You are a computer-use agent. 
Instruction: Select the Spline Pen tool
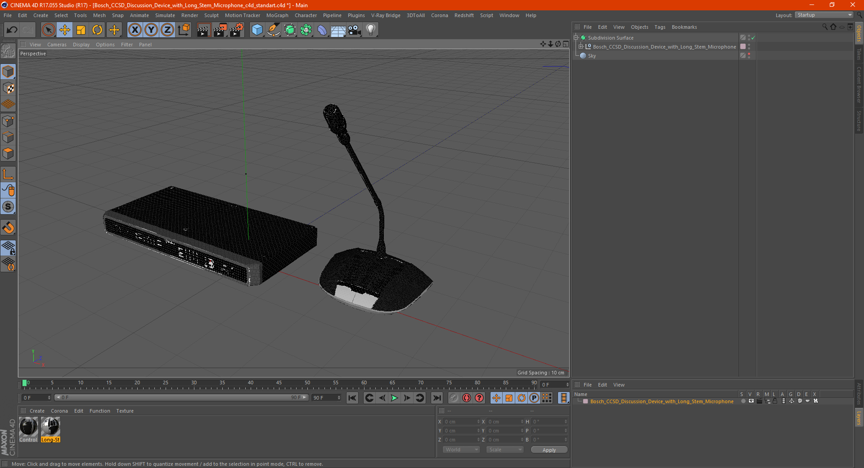274,30
